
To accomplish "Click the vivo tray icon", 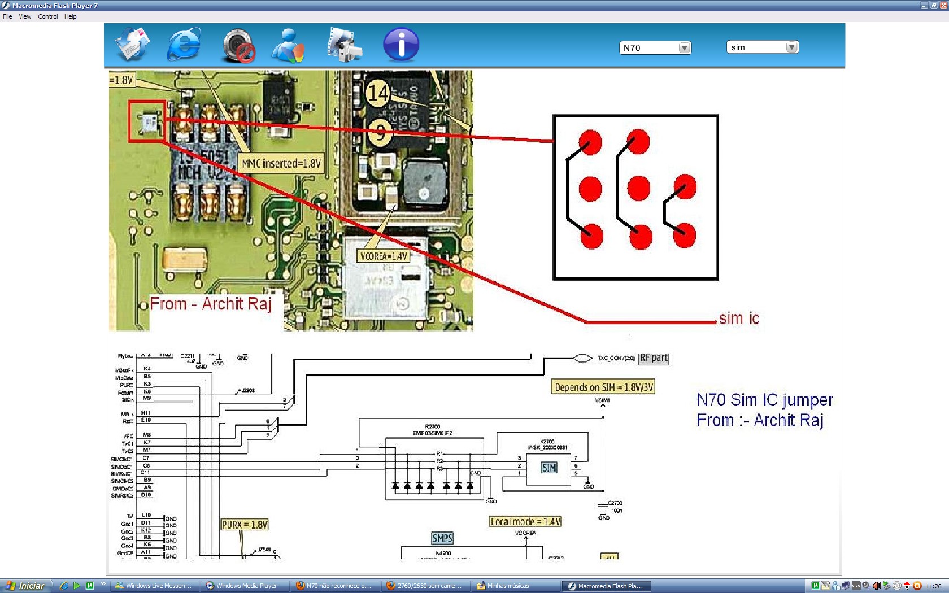I will pos(856,586).
